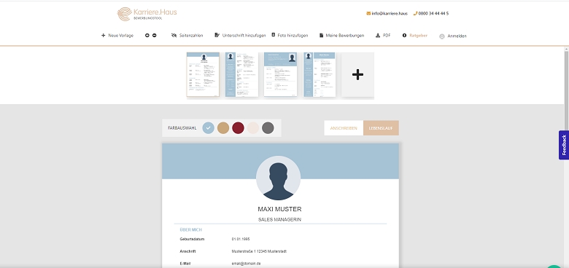Click the Unterschrift hinzufügen signature icon

pyautogui.click(x=217, y=35)
